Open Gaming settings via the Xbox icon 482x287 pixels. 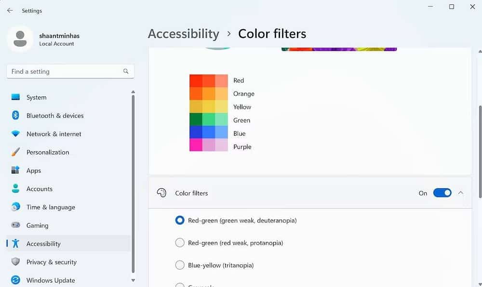point(15,225)
